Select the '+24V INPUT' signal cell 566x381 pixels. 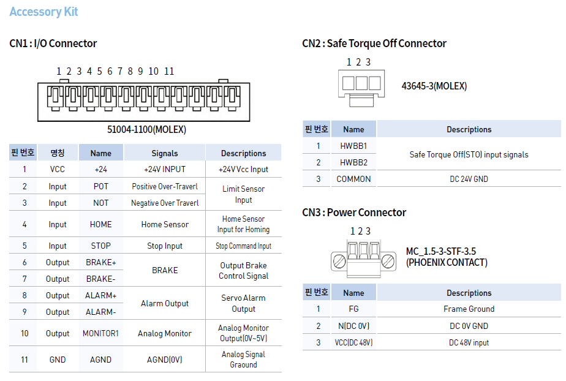click(165, 169)
